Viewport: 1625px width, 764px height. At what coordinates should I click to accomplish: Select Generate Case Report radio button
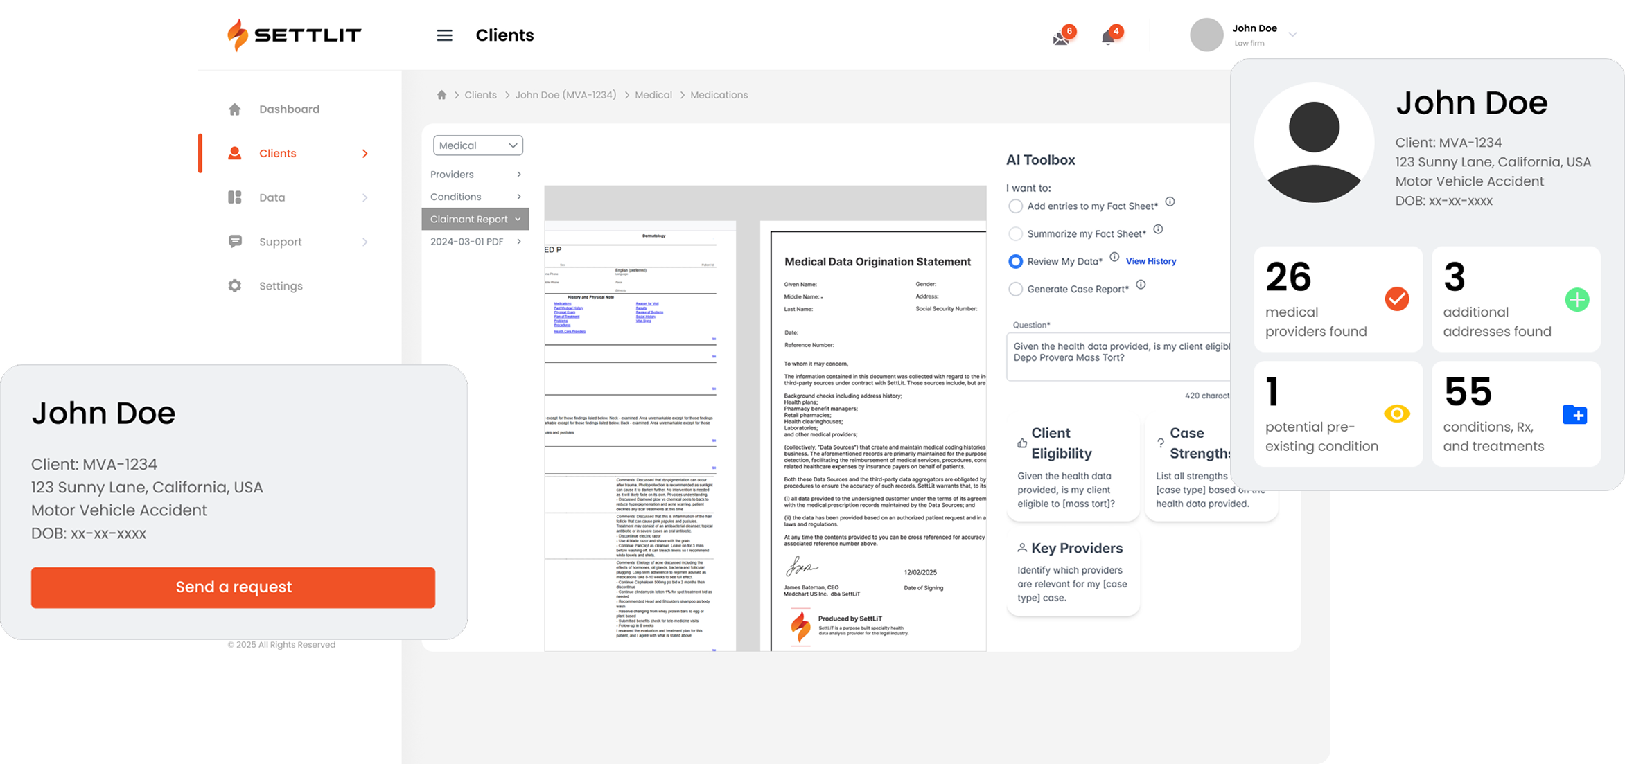[1015, 290]
